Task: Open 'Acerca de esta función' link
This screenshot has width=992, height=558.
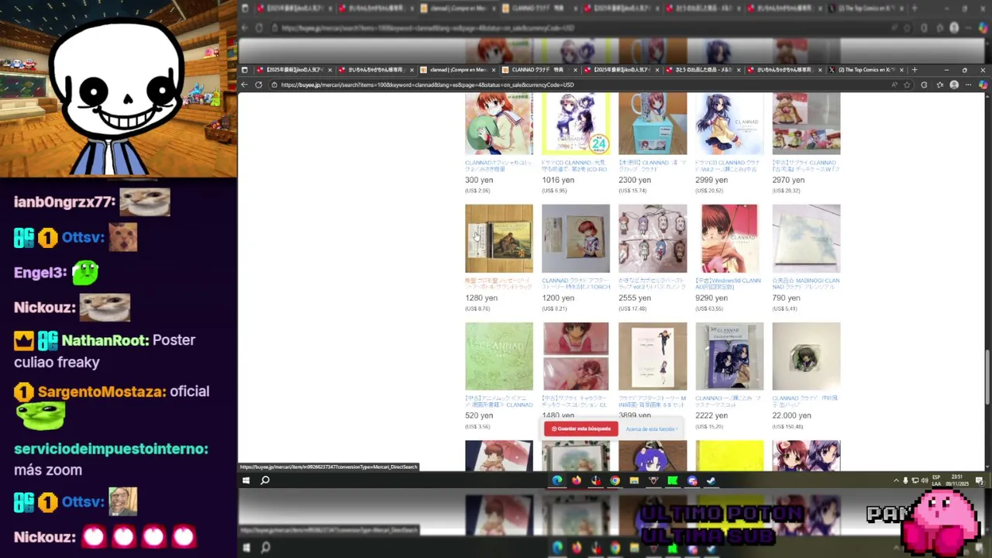Action: [x=651, y=429]
